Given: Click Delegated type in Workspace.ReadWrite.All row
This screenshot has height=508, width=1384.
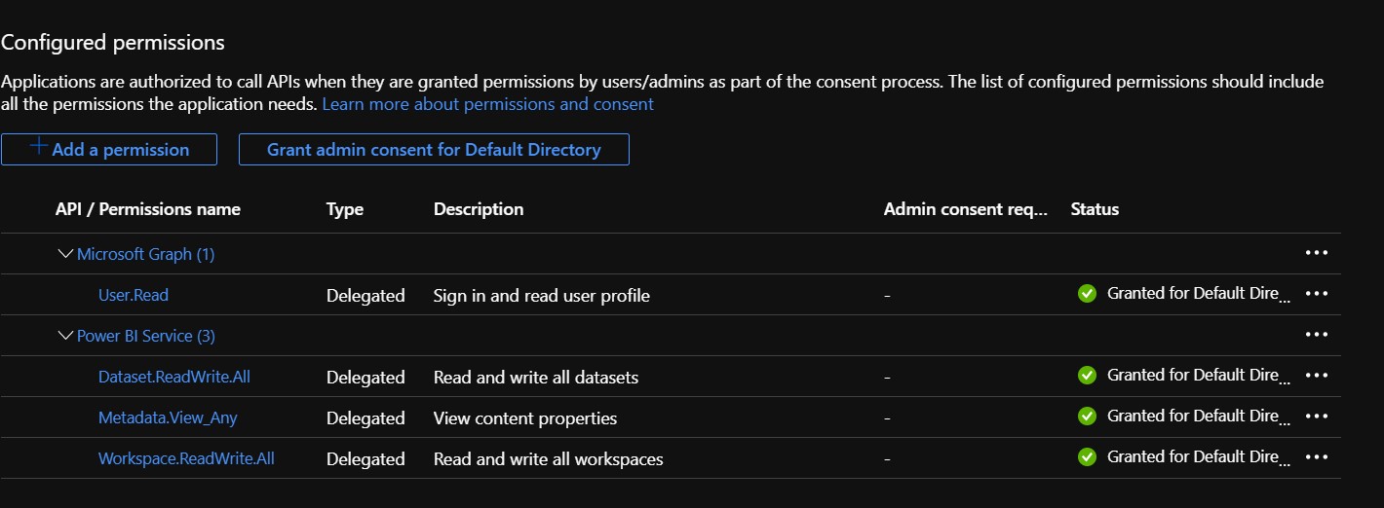Looking at the screenshot, I should (x=365, y=458).
